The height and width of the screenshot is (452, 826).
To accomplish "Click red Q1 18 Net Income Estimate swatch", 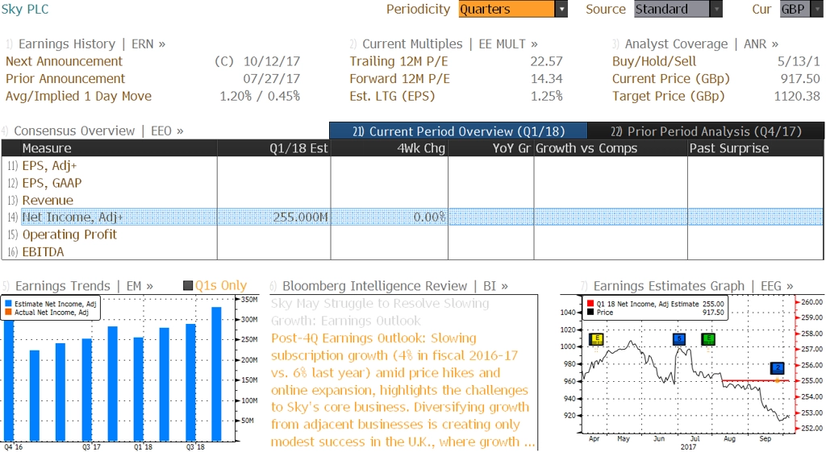I will point(590,304).
